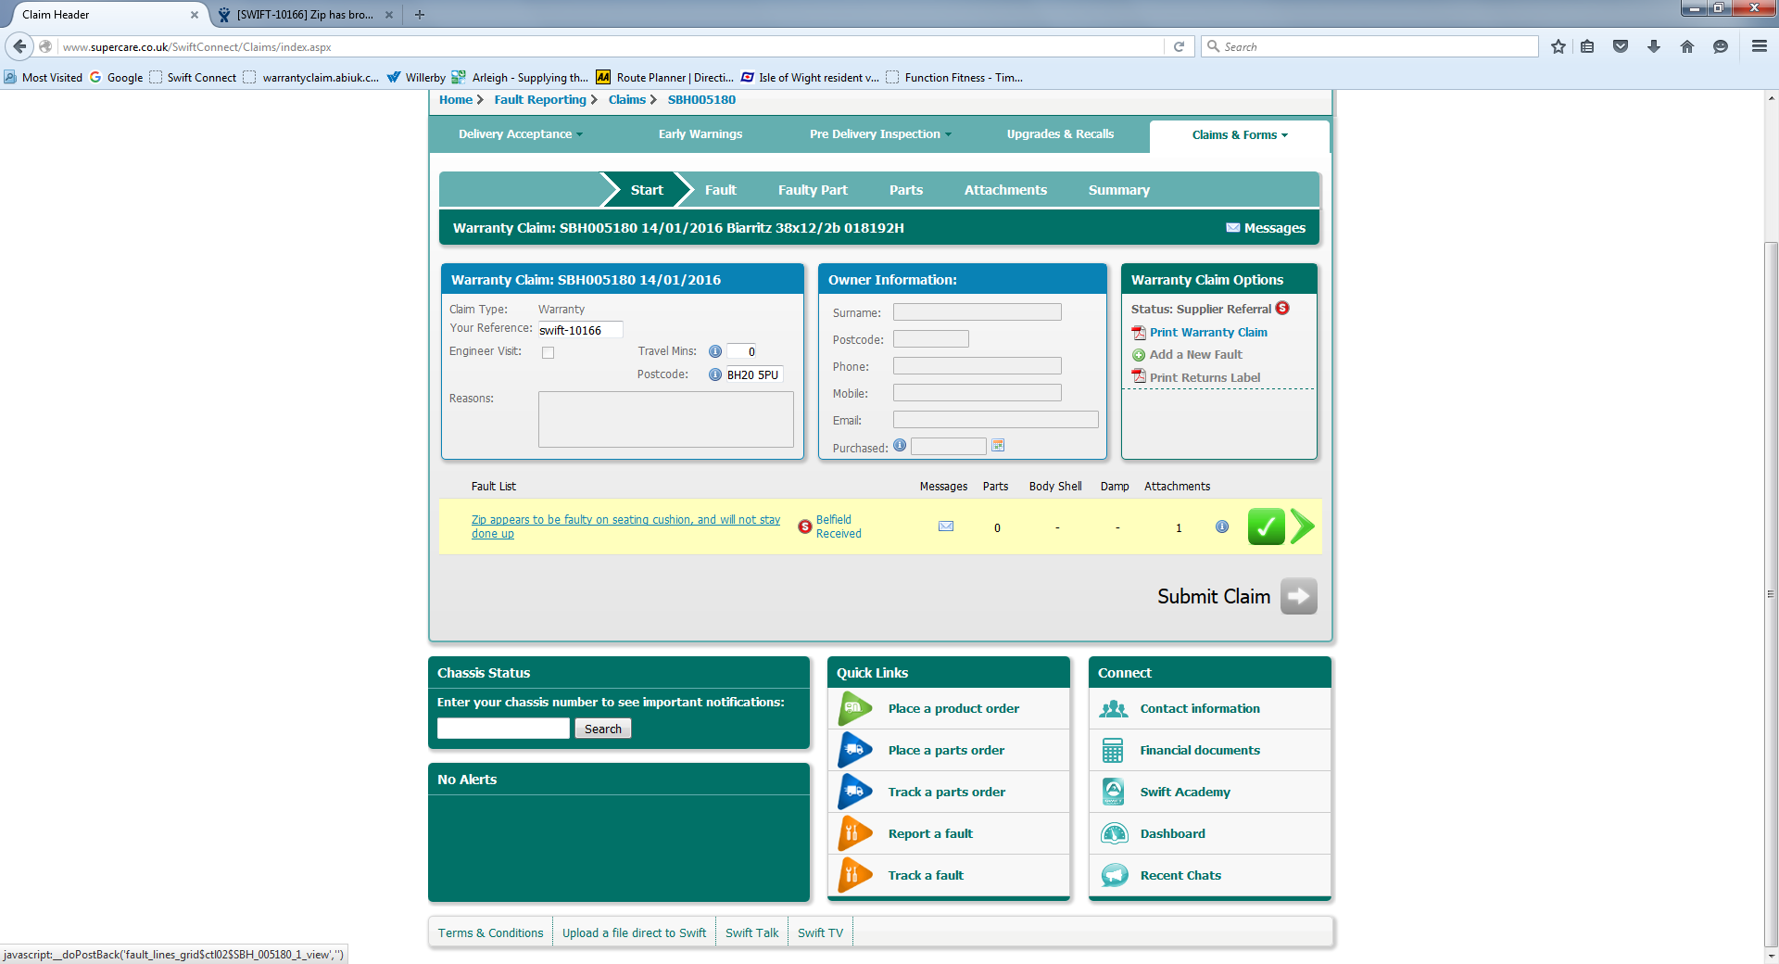Go to the Parts step tab

(x=906, y=190)
